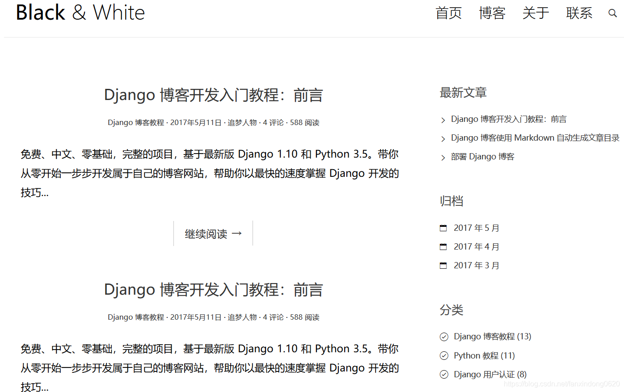The image size is (624, 392).
Task: Open 联系 navigation item
Action: pos(579,13)
